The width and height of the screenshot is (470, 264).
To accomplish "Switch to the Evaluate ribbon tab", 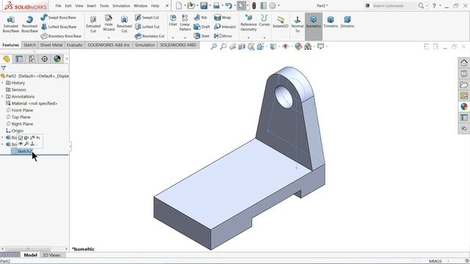I will 74,45.
